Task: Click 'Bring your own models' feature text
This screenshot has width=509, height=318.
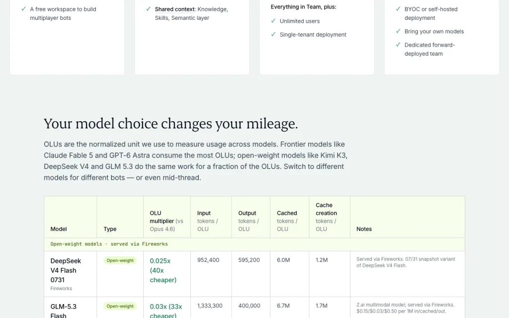Action: pyautogui.click(x=434, y=31)
